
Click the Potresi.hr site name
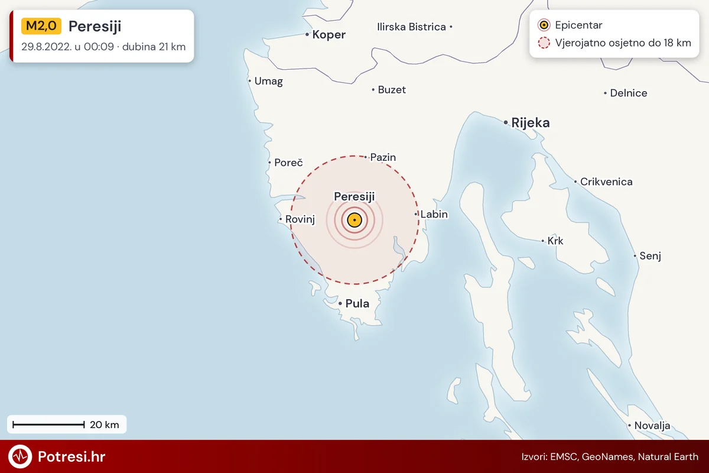coord(71,456)
